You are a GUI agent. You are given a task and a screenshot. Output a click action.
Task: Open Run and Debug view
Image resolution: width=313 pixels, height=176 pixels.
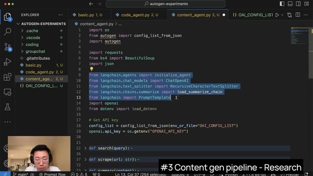(x=8, y=62)
